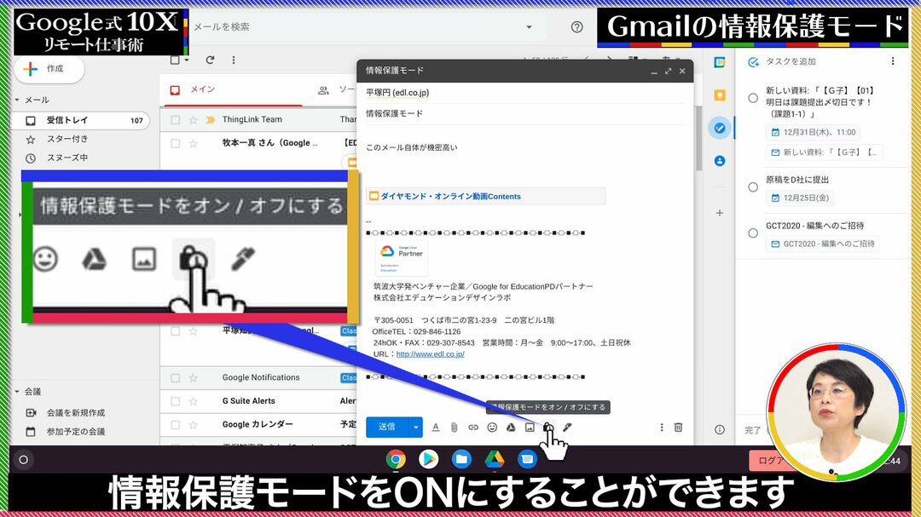Open the ダイヤモンド・オンライン動画Contents Drive chip

tap(486, 197)
